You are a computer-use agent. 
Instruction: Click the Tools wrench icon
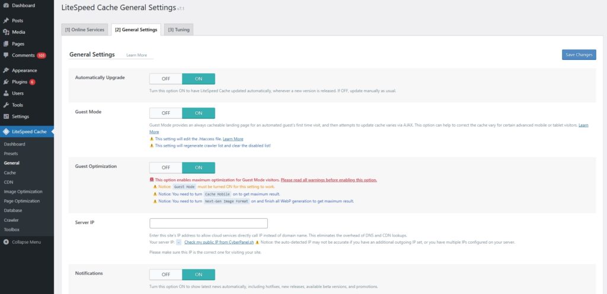point(6,105)
